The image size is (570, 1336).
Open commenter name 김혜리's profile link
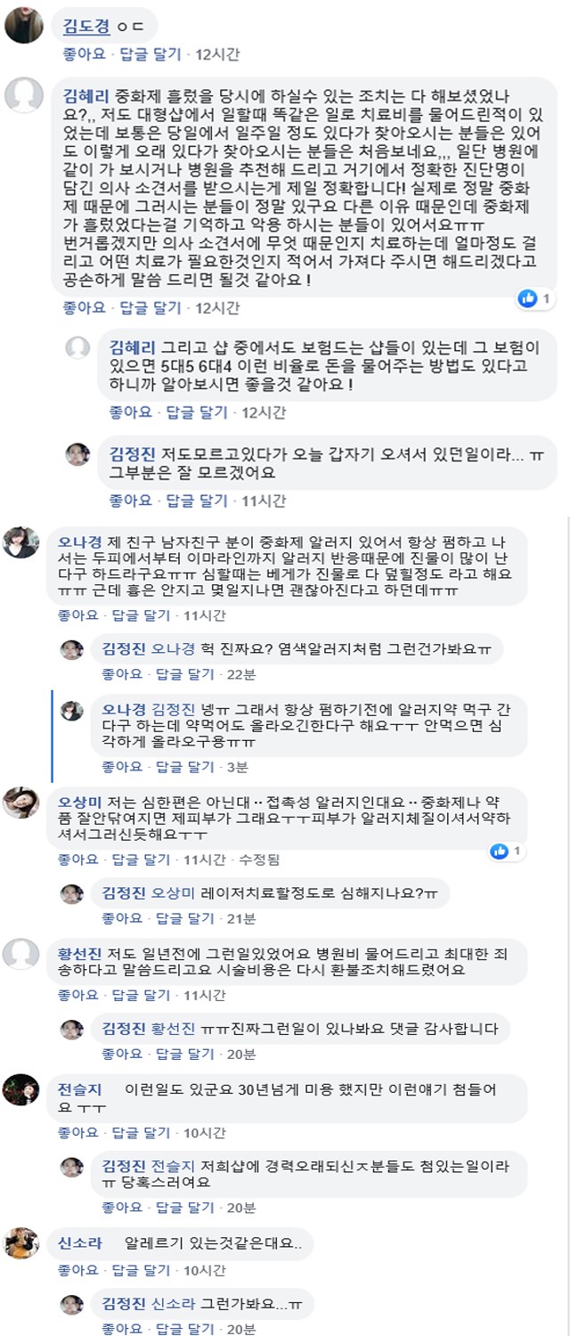click(x=84, y=94)
